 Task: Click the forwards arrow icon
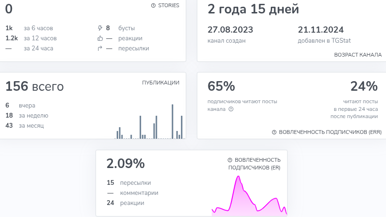point(100,48)
